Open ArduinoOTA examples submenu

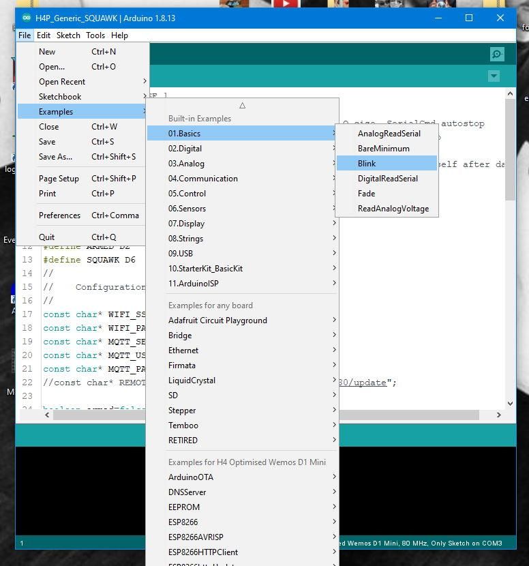pyautogui.click(x=242, y=477)
